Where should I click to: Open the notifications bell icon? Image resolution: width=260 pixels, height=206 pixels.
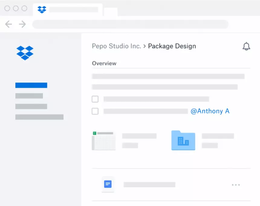click(246, 46)
